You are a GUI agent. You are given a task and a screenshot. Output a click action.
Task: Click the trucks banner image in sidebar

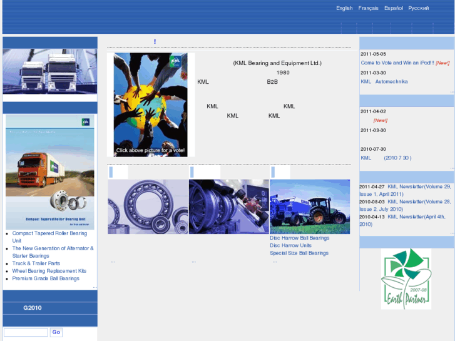point(50,71)
